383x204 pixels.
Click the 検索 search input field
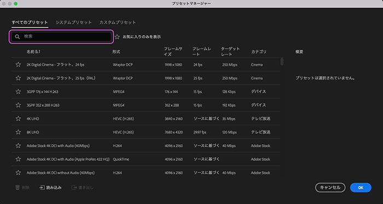(61, 37)
